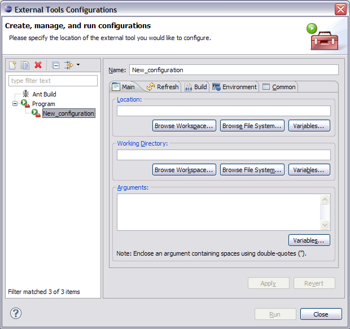Screen dimensions: 350x329
Task: Click Browse File System under Working Directory
Action: coord(252,170)
